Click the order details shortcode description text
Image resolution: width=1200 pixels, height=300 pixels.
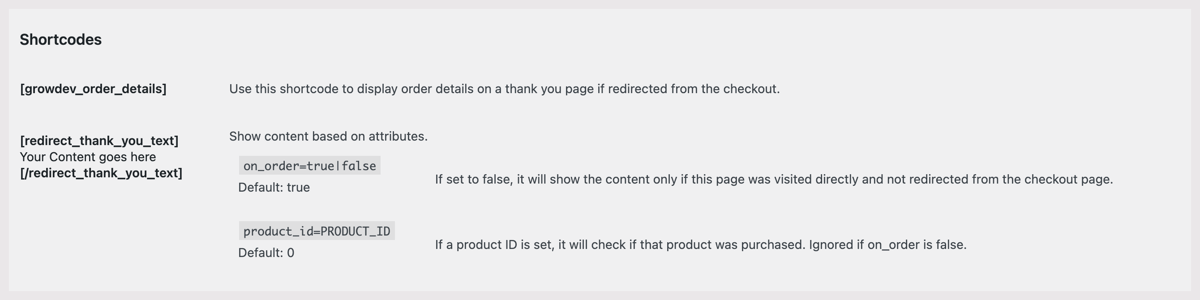pyautogui.click(x=504, y=89)
